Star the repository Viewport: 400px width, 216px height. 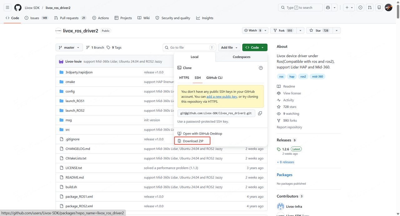319,31
